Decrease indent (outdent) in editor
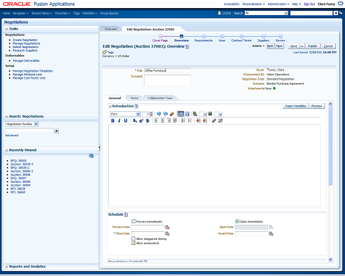The image size is (345, 276). click(198, 121)
